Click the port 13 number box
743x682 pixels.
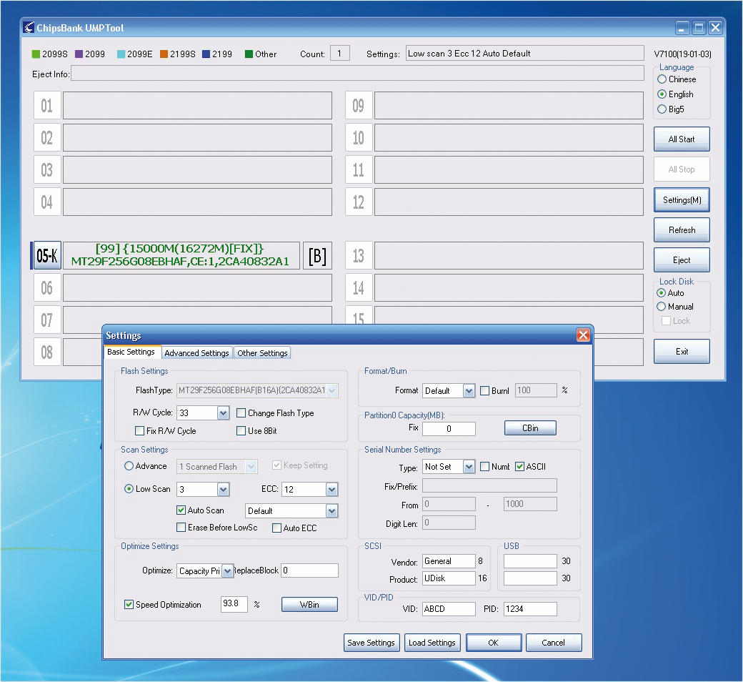click(359, 256)
